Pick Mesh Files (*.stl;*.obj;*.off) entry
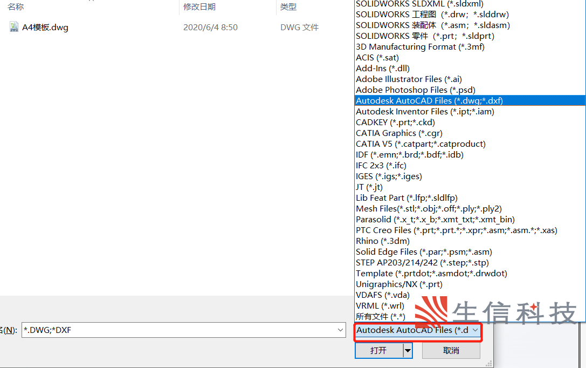 click(470, 209)
